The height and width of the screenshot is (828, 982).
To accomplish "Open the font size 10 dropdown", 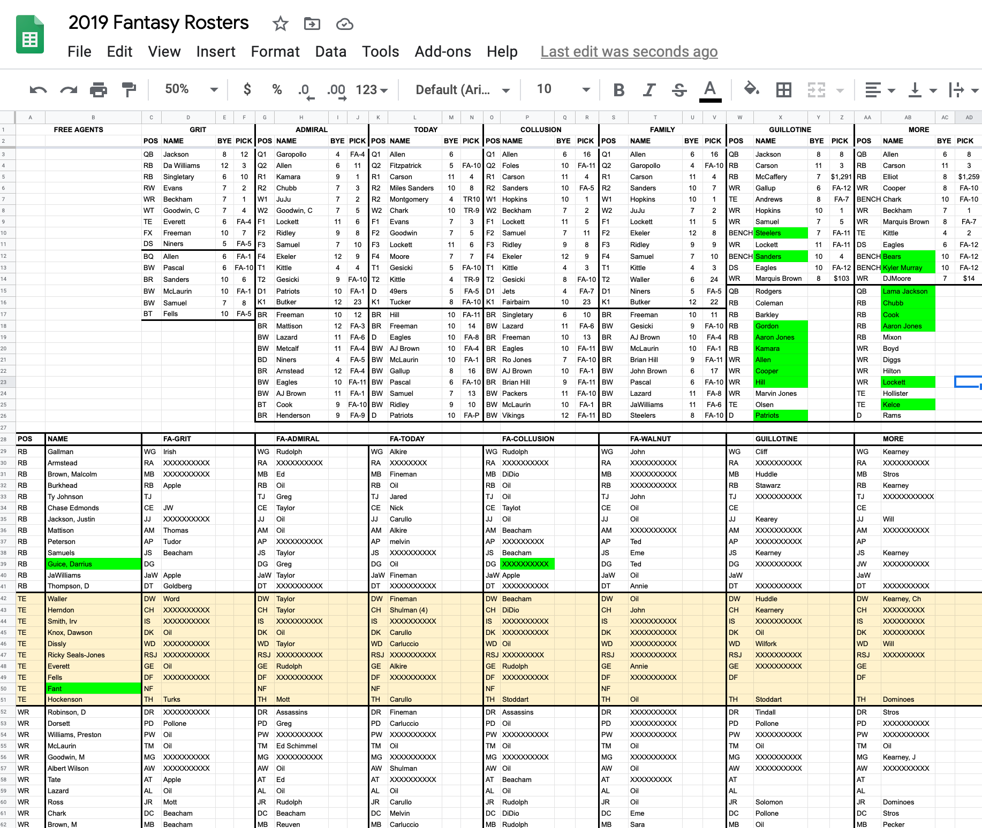I will coord(563,89).
